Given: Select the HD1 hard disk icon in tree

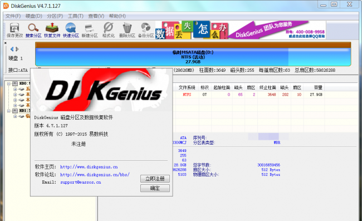Looking at the screenshot, I should pyautogui.click(x=15, y=111).
